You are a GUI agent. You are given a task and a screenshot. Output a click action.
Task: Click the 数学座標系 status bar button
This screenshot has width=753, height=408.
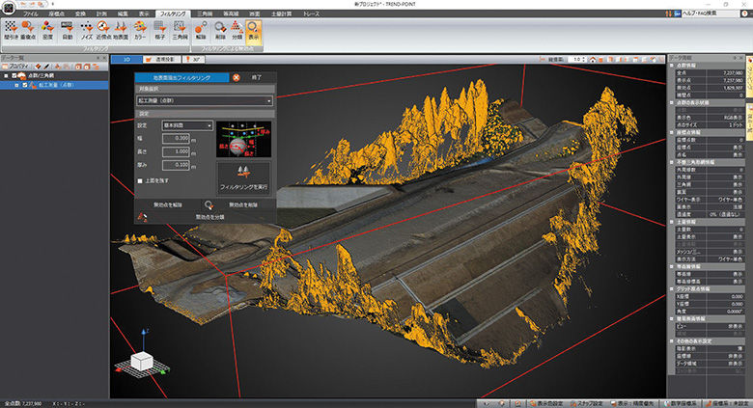pos(682,404)
